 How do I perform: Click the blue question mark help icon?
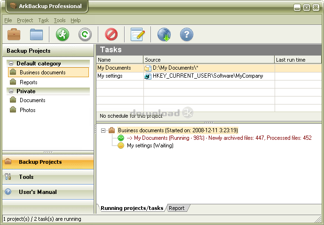[x=187, y=35]
